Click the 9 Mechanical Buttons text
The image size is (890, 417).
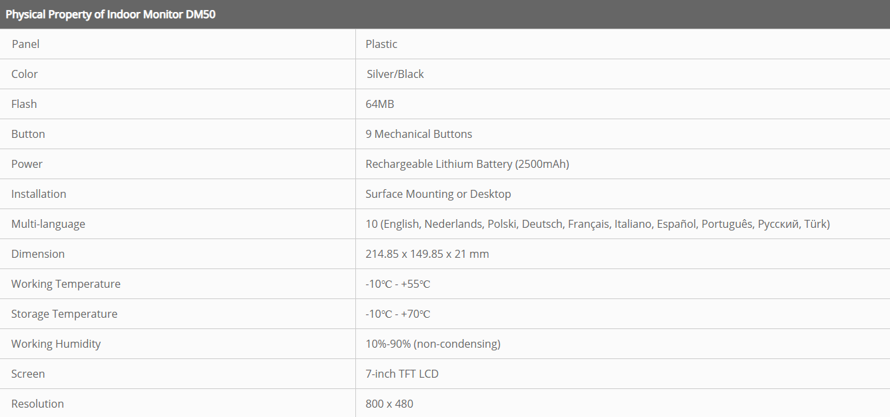click(x=419, y=134)
